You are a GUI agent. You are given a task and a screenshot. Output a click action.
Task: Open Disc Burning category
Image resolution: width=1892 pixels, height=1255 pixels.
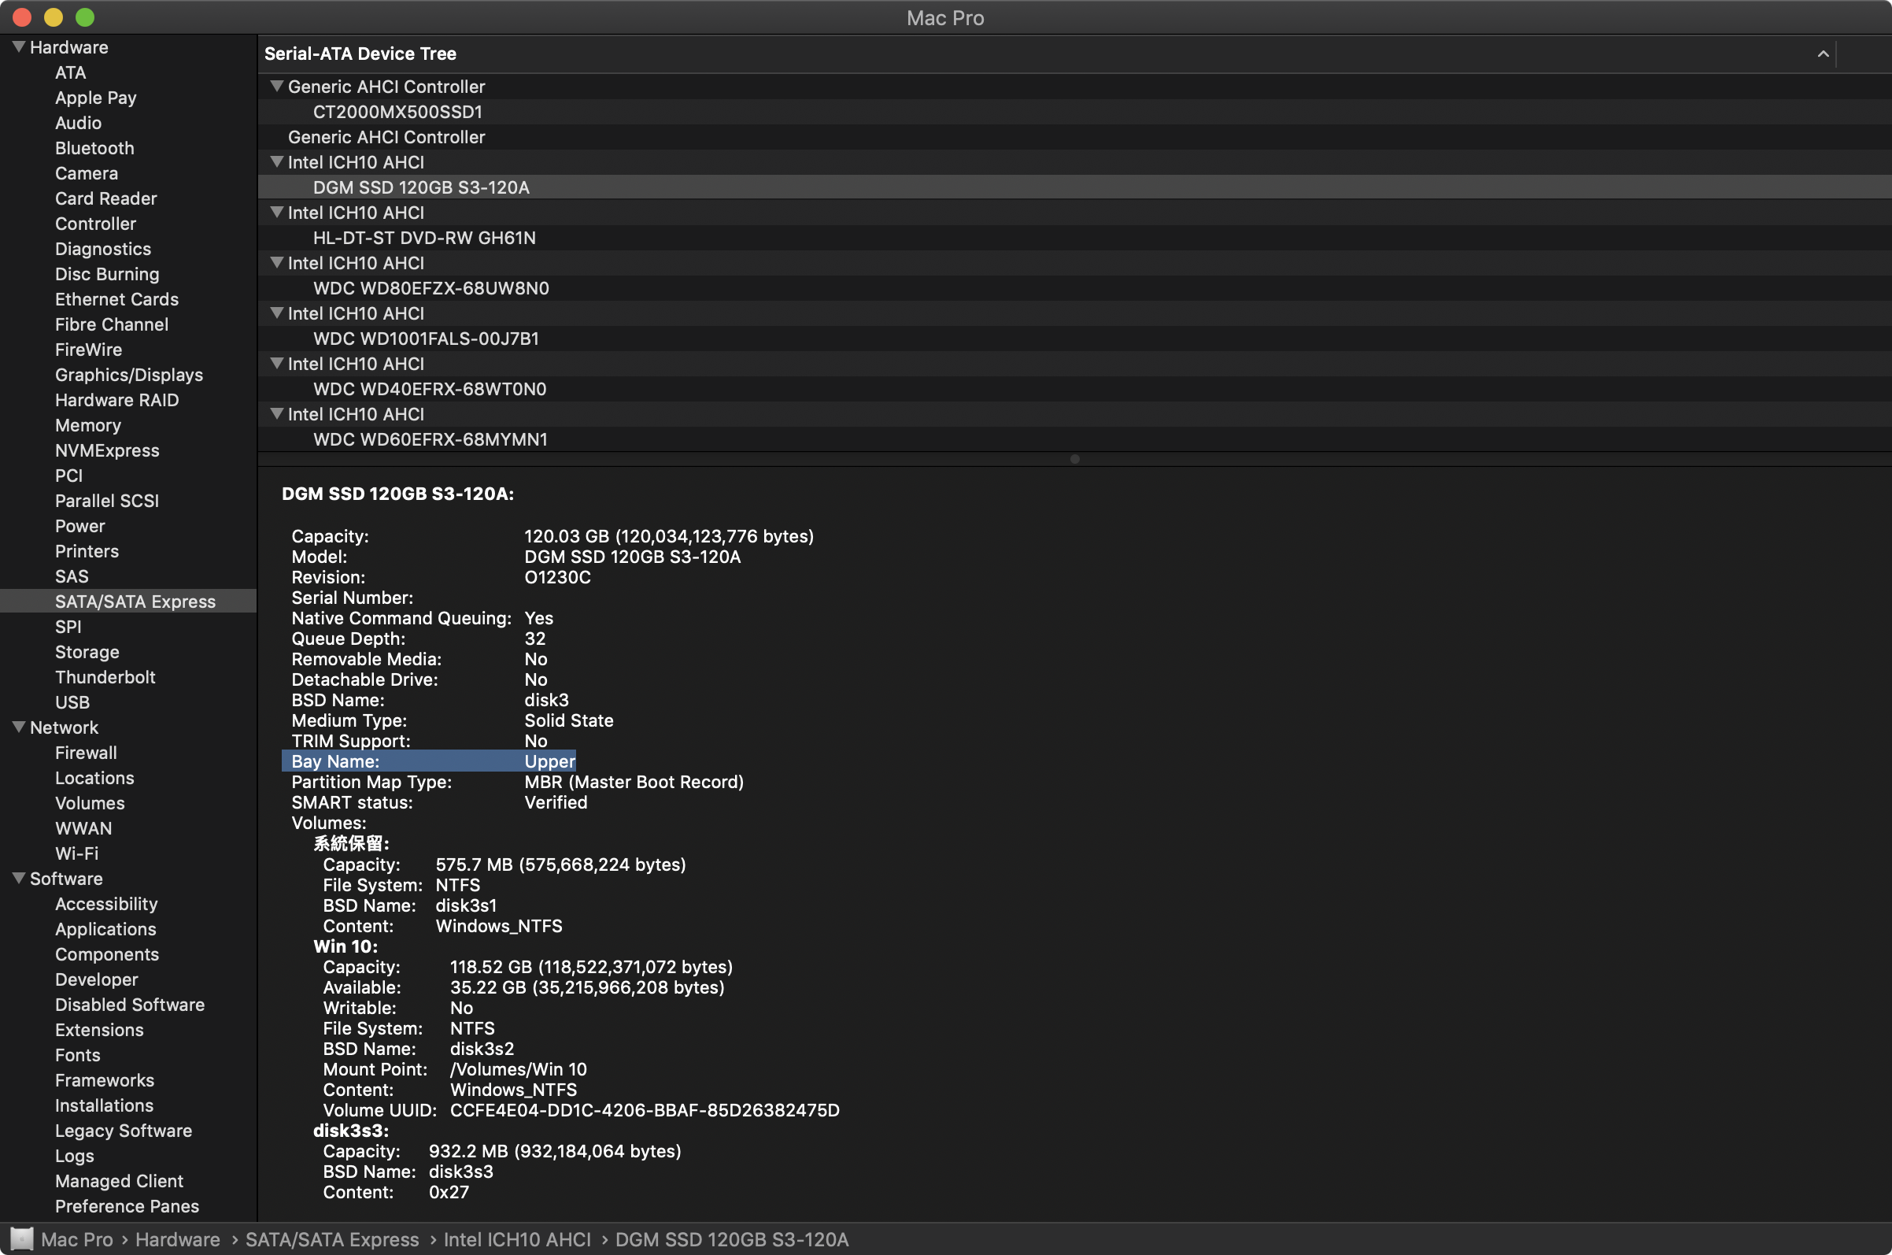pos(107,275)
